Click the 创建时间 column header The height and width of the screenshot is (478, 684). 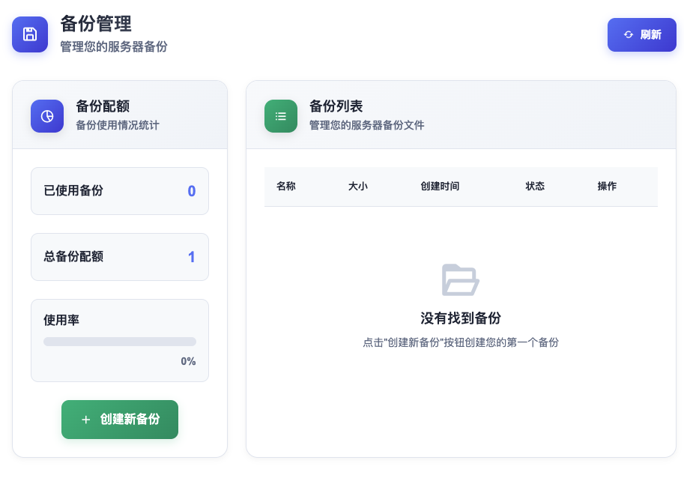click(440, 186)
